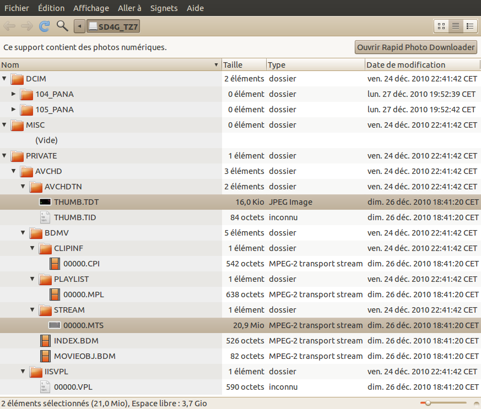481x409 pixels.
Task: Switch to compact view mode
Action: click(x=470, y=26)
